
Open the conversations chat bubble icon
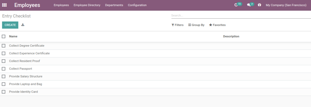click(249, 5)
